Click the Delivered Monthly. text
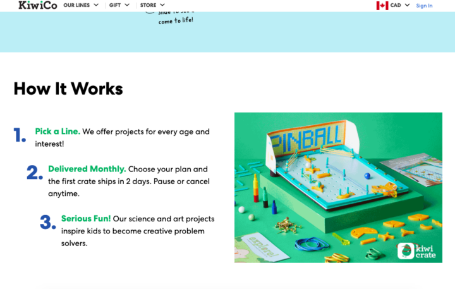 87,169
